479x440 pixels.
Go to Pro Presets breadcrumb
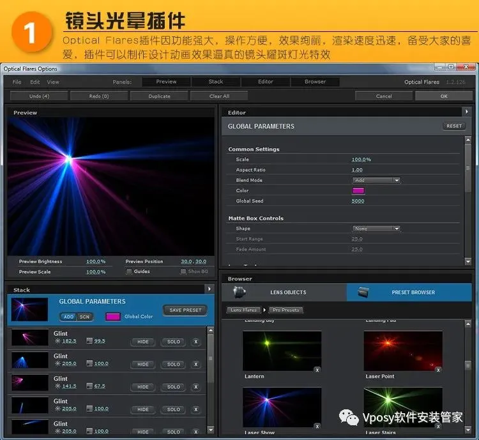click(x=286, y=310)
